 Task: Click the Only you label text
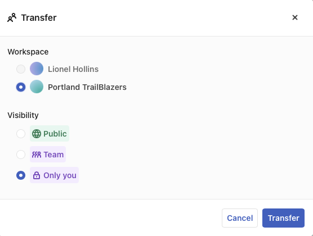pos(60,176)
